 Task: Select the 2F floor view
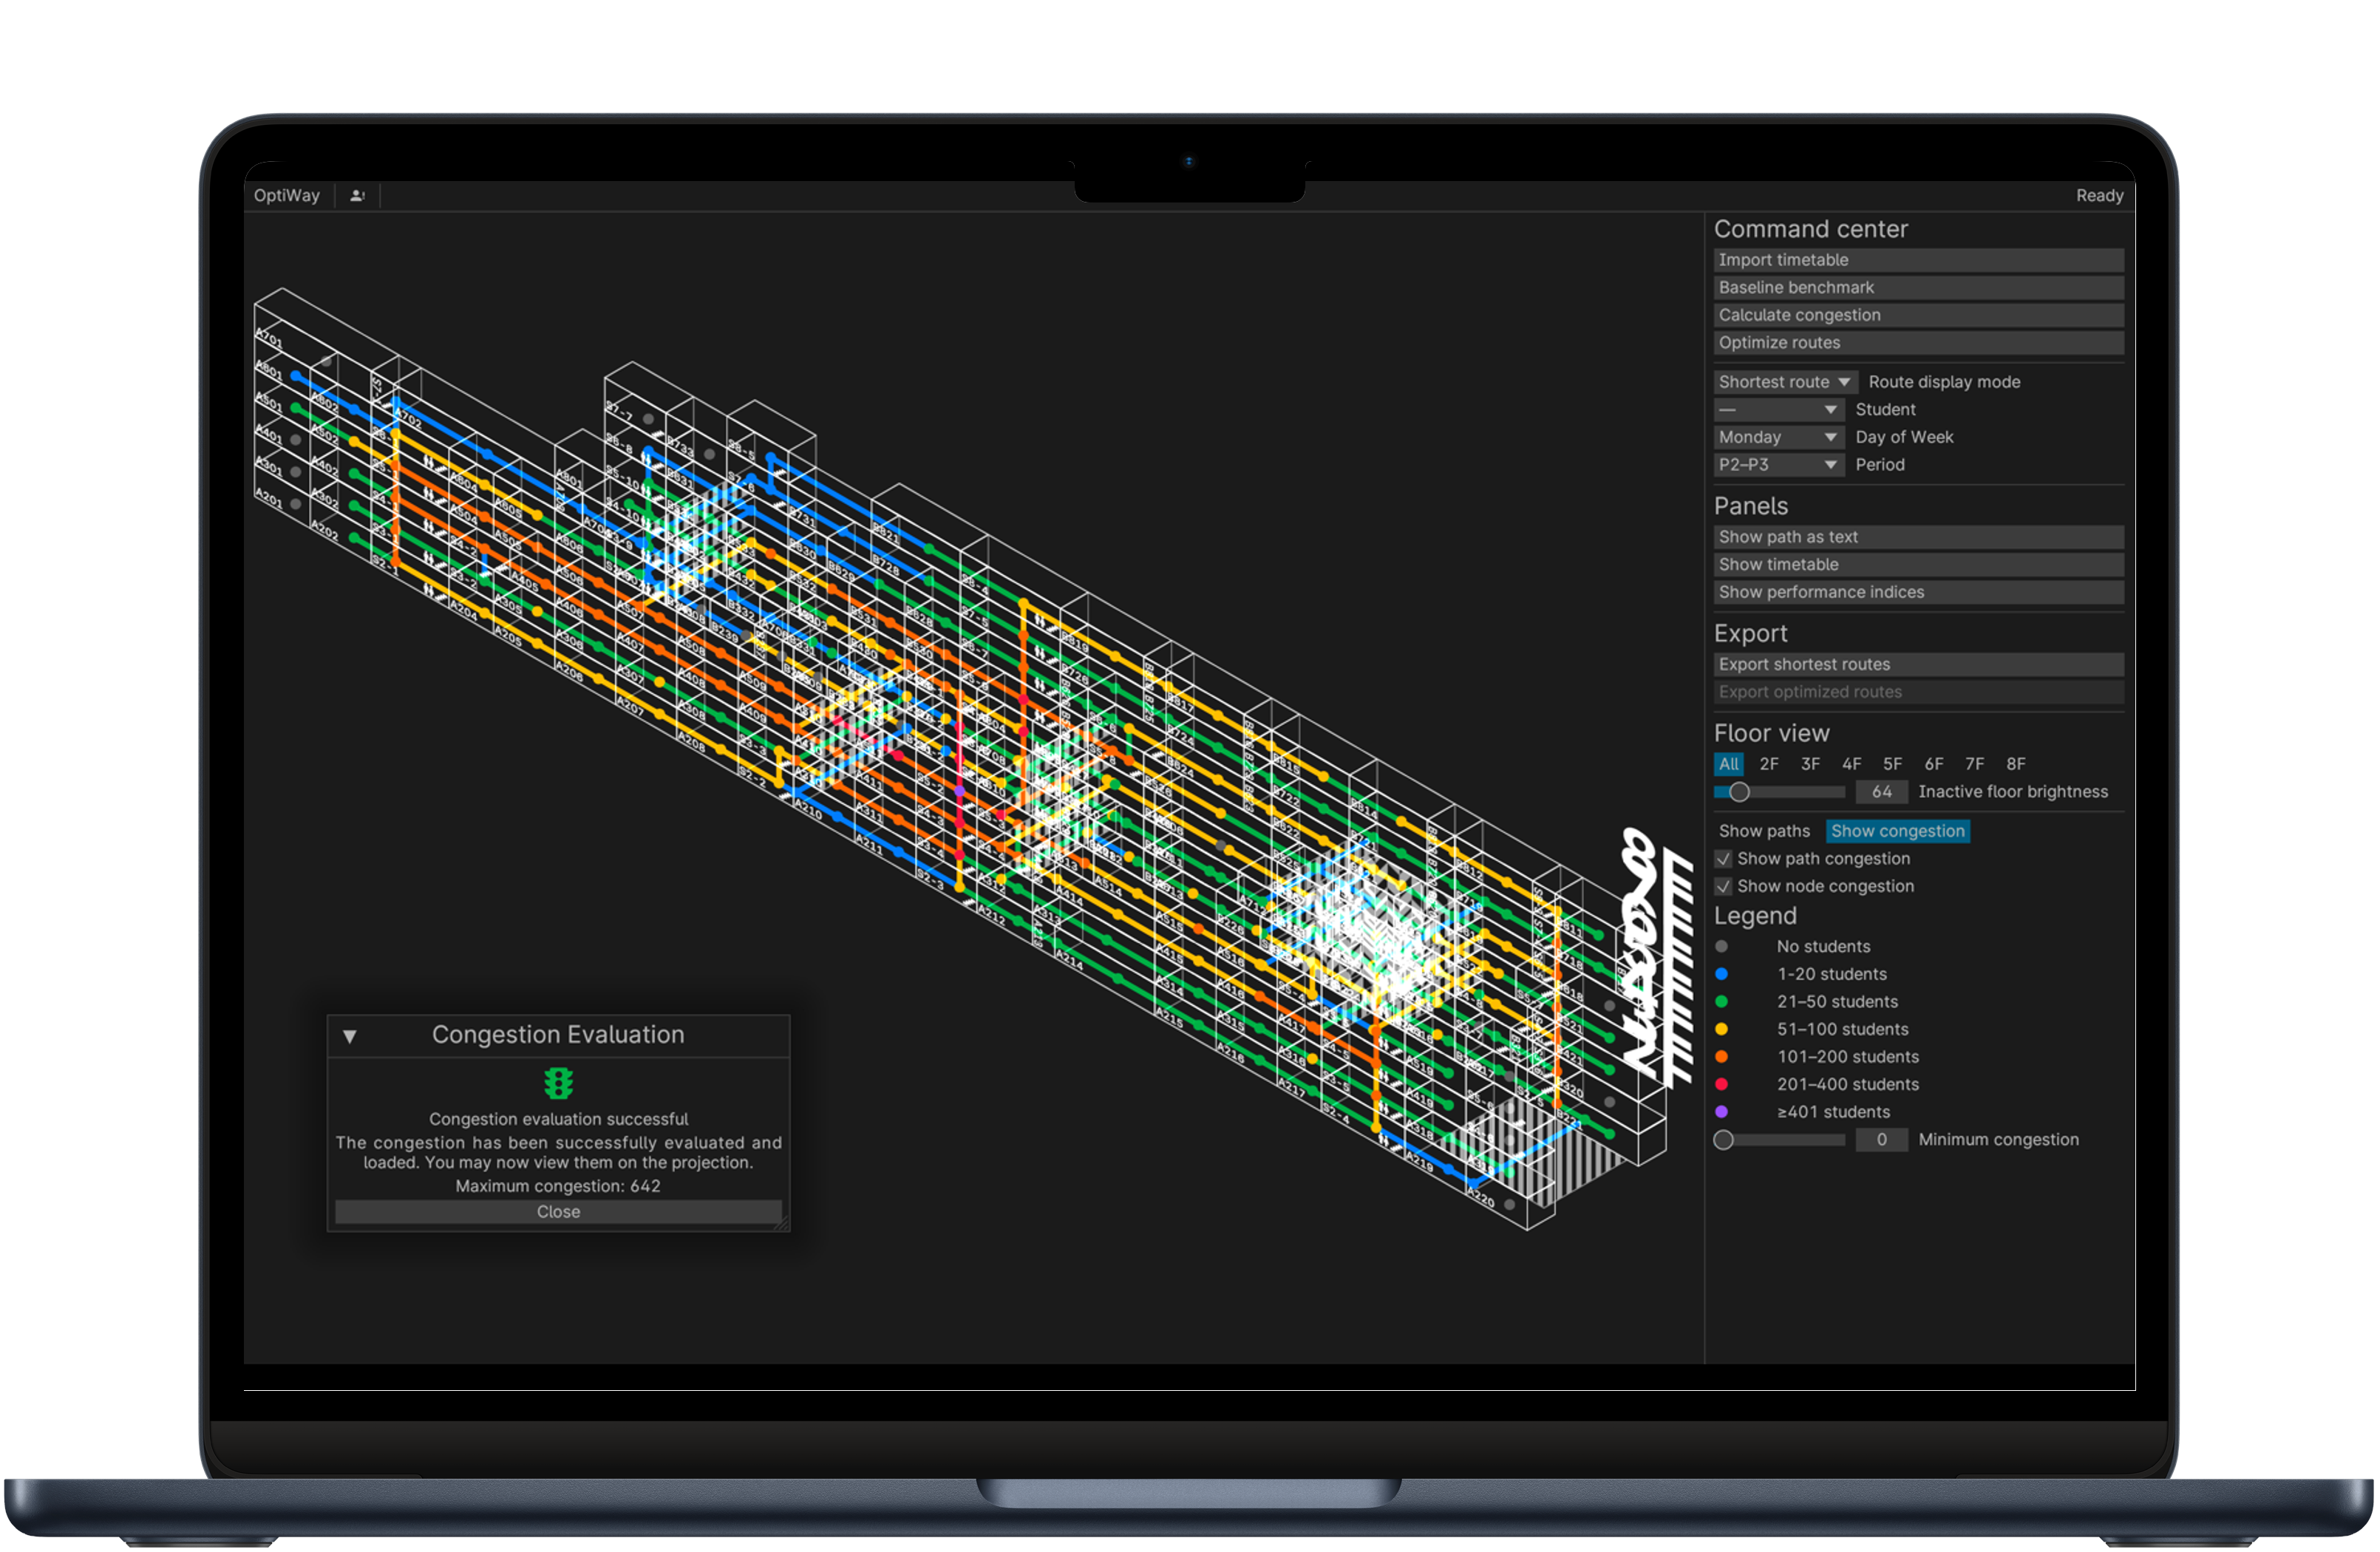click(1769, 764)
